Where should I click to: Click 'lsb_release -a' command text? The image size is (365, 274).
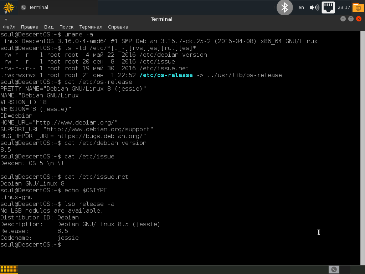pyautogui.click(x=89, y=204)
